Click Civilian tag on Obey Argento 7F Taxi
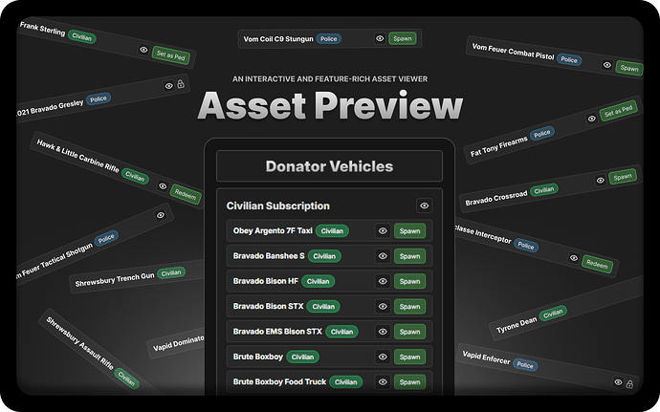This screenshot has width=660, height=412. [332, 230]
